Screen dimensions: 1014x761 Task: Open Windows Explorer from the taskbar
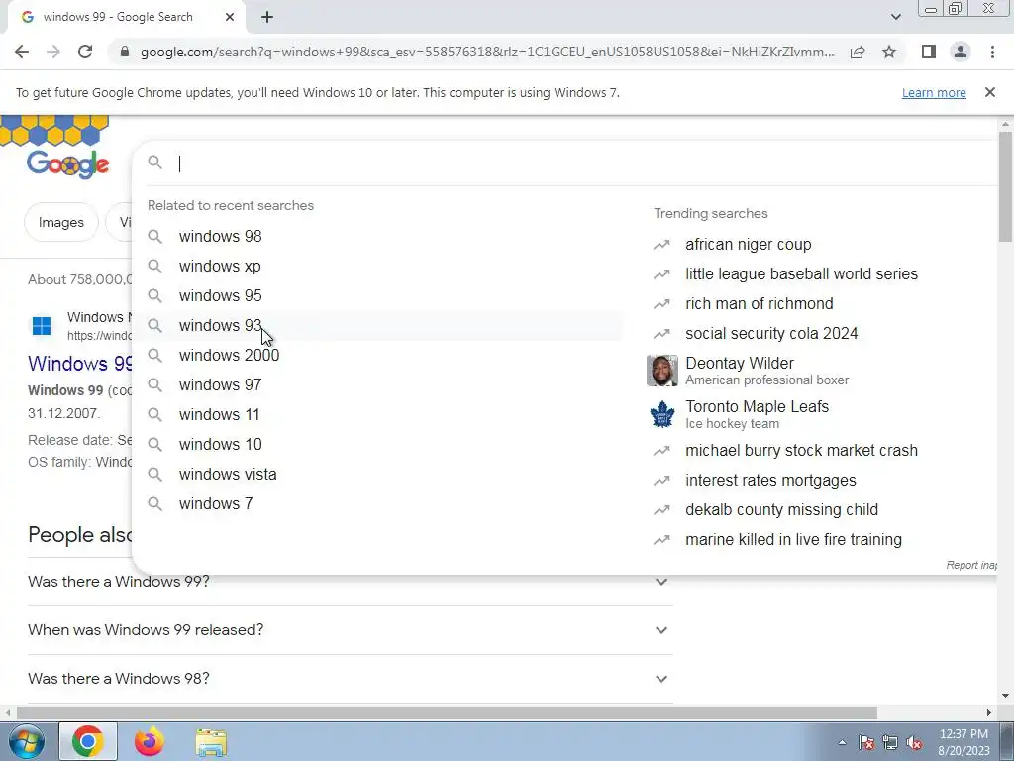coord(211,741)
